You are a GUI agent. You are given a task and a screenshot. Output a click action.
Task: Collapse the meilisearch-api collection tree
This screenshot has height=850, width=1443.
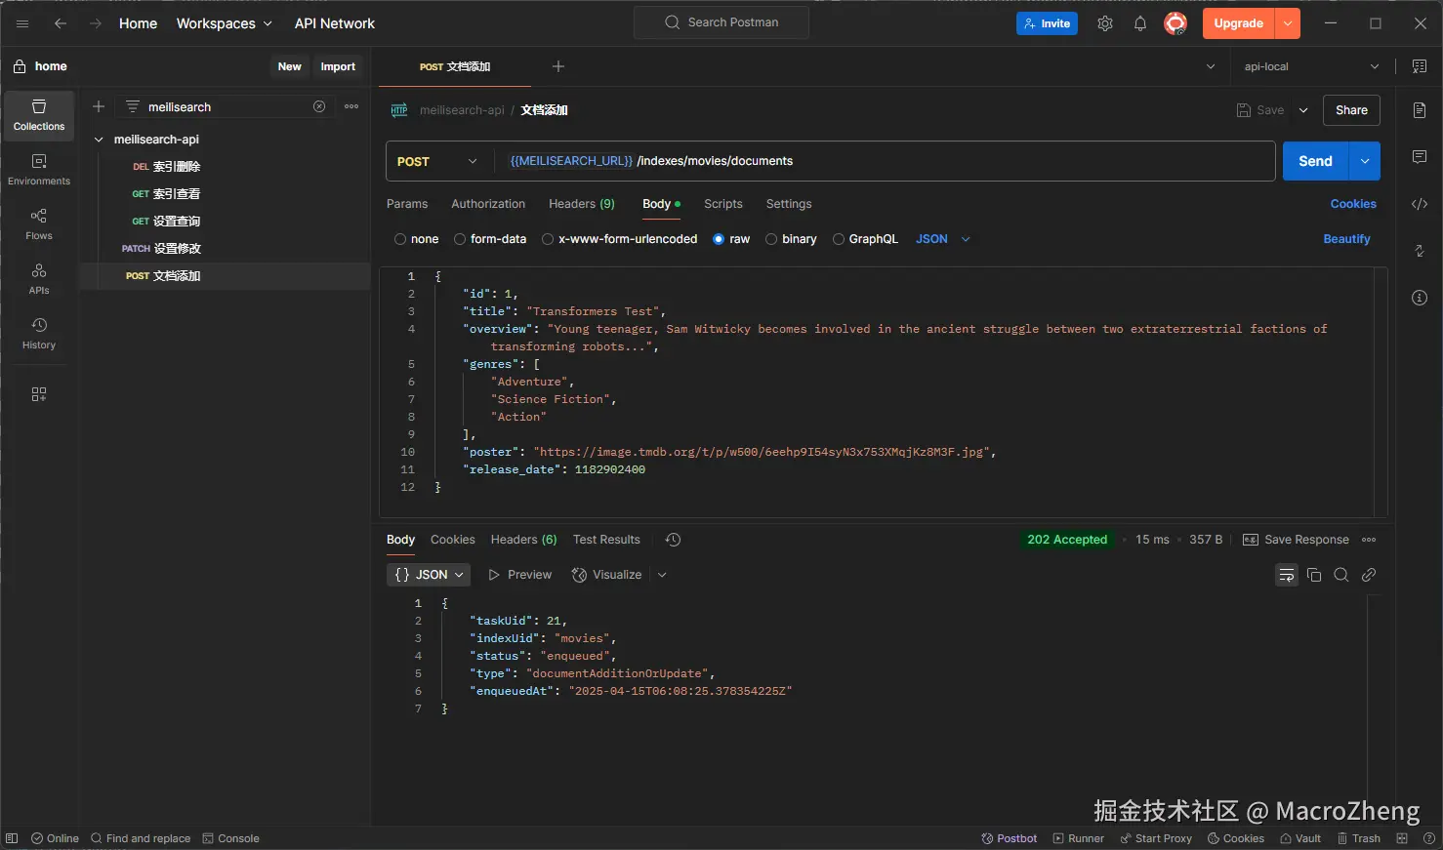coord(99,140)
